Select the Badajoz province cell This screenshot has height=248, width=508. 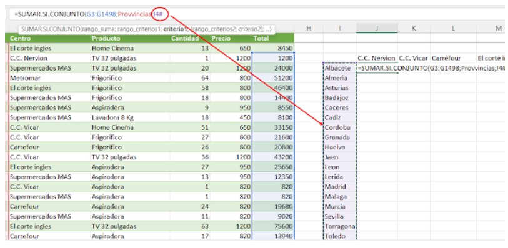pyautogui.click(x=339, y=98)
